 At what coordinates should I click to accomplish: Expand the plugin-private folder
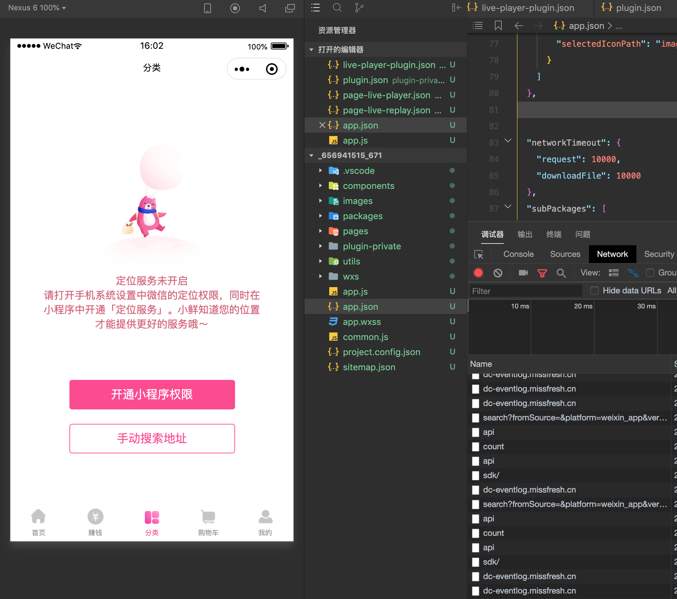coord(320,246)
